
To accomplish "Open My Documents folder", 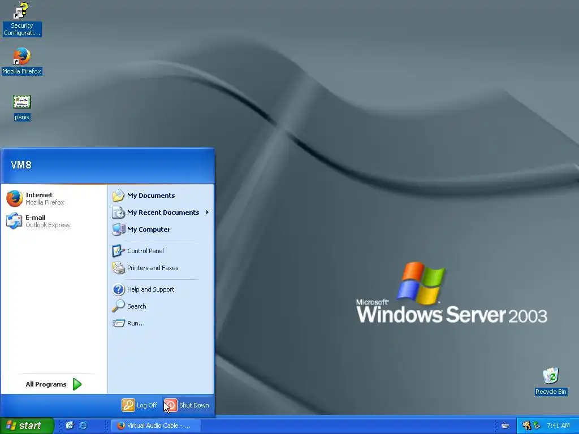I will [161, 196].
